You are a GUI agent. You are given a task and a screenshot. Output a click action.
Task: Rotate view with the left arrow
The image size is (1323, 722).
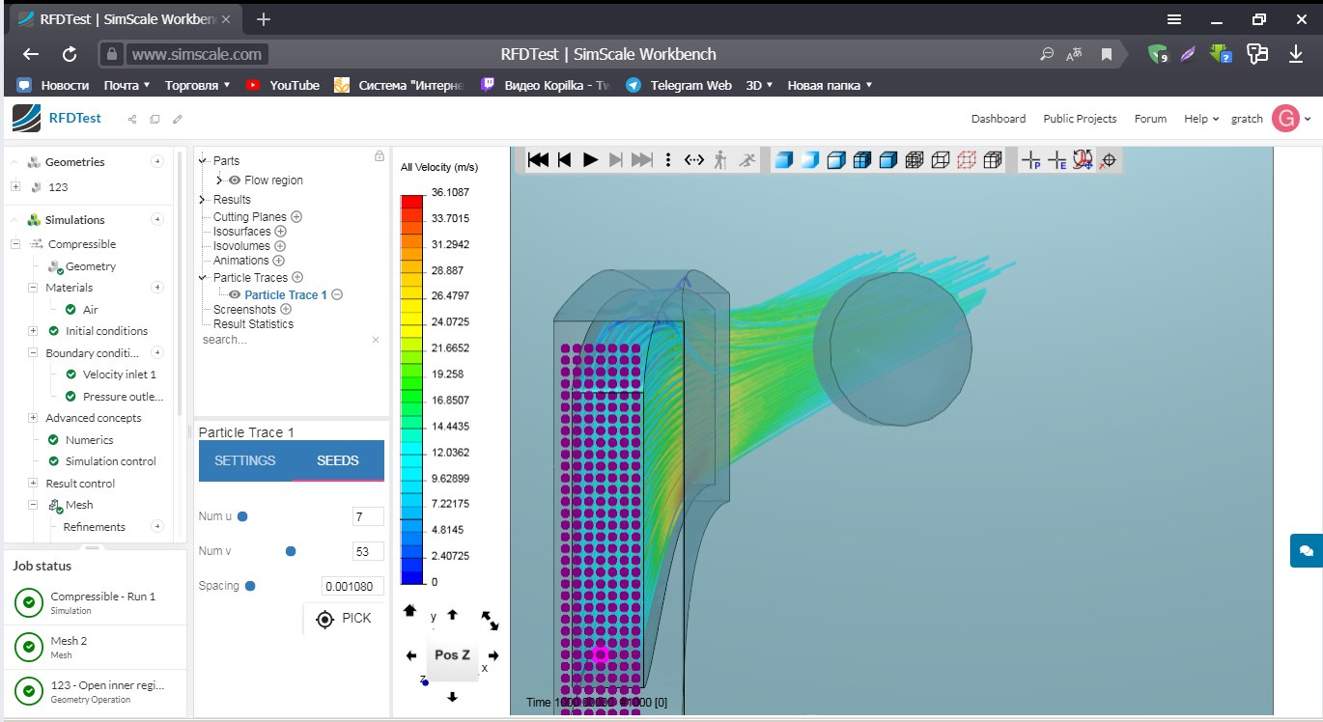tap(411, 655)
